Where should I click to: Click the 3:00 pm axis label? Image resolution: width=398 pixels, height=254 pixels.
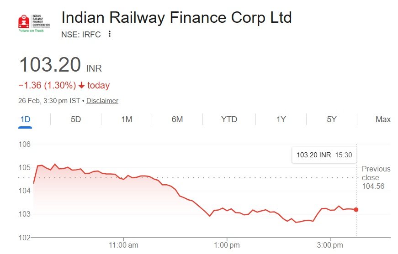330,245
